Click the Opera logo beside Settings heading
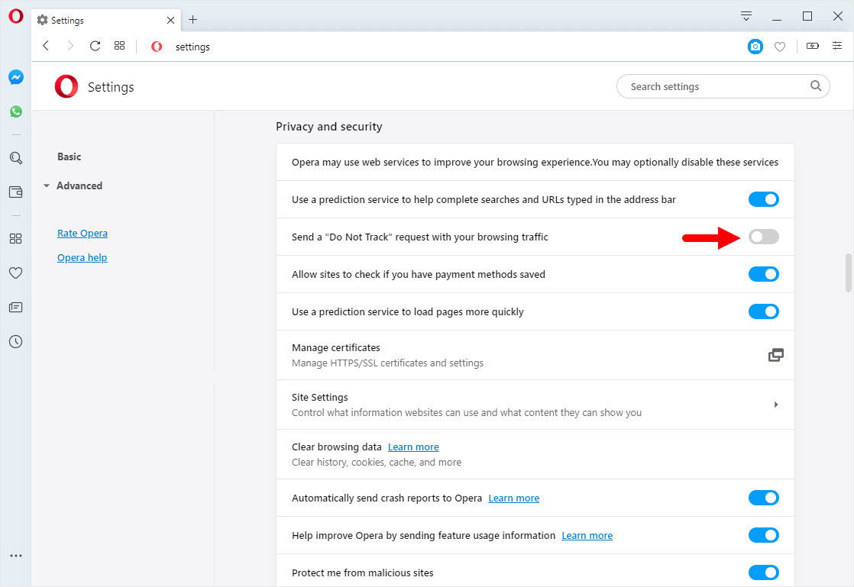 pyautogui.click(x=66, y=86)
